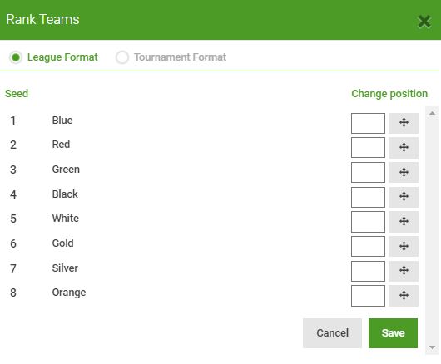Image resolution: width=441 pixels, height=364 pixels.
Task: Click the move handle icon for Silver
Action: point(404,271)
